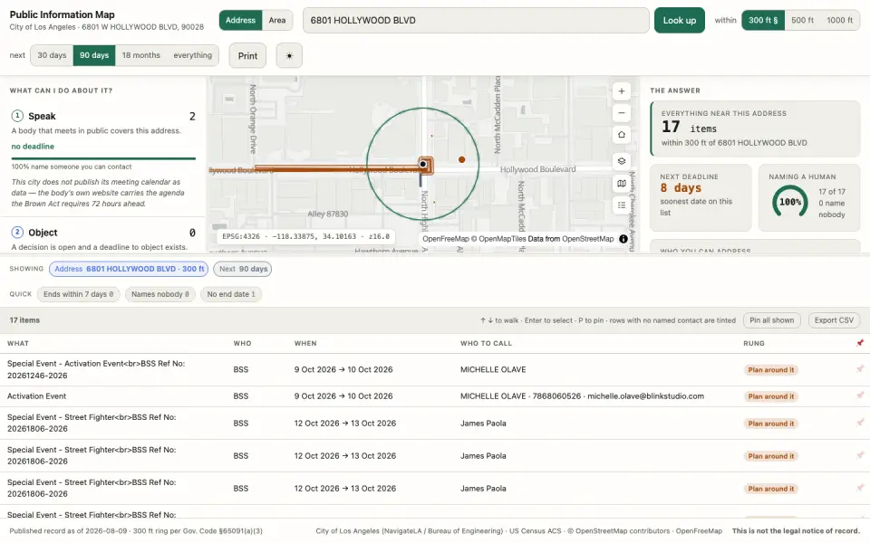Set radius to 300 ft
This screenshot has width=870, height=543.
coord(763,20)
